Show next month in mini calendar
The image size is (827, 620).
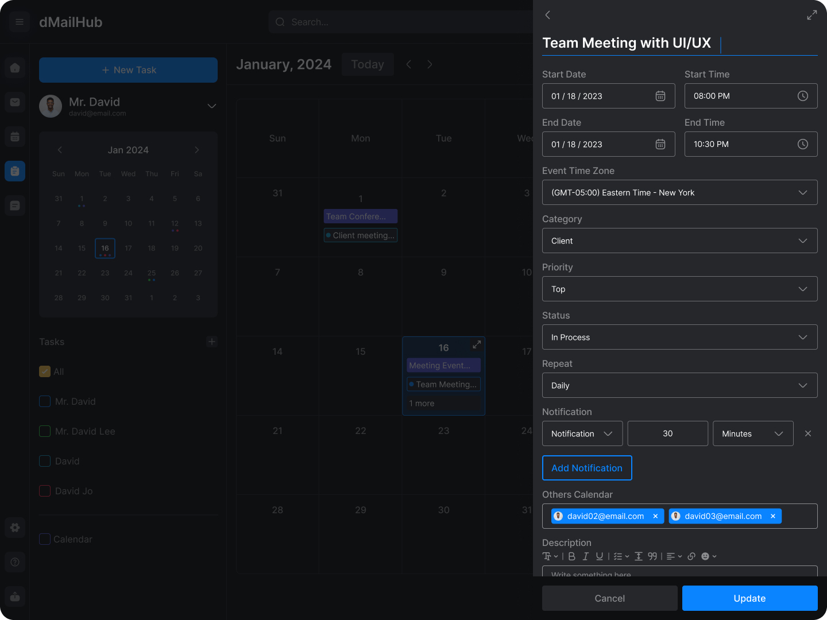point(196,150)
